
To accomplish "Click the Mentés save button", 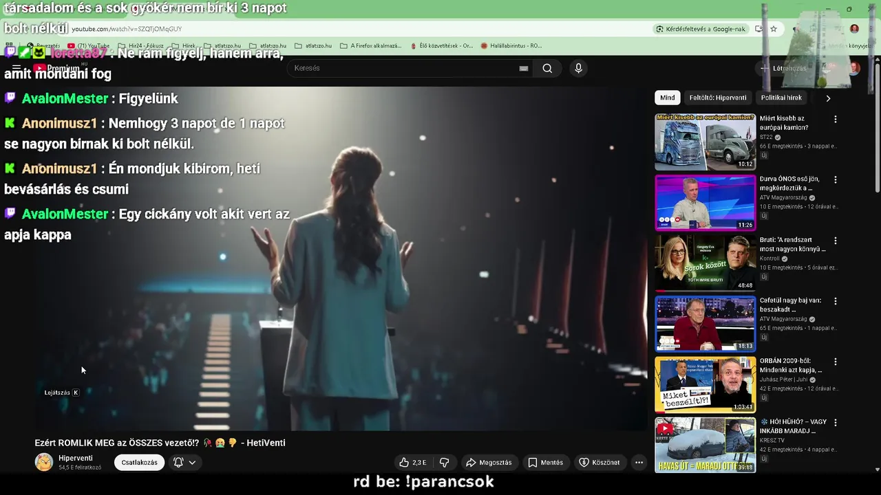I will (545, 463).
